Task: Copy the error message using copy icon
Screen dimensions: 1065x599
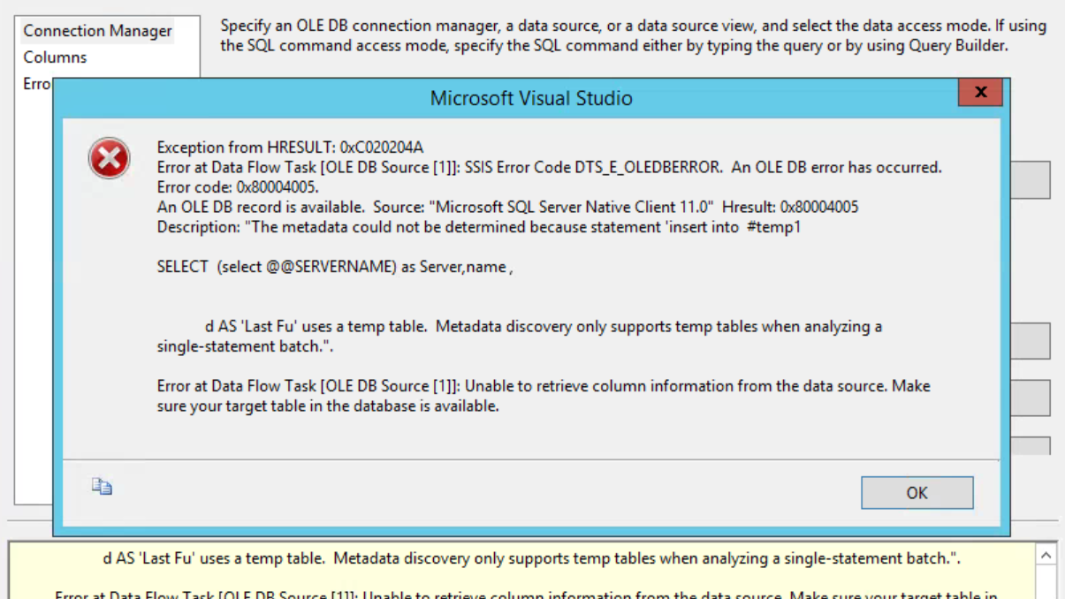Action: pos(103,486)
